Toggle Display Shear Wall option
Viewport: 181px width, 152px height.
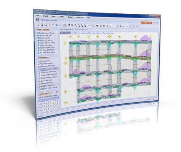pyautogui.click(x=44, y=35)
